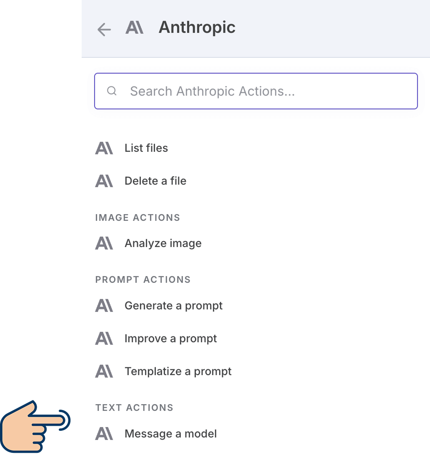Click the Generate a prompt icon
430x462 pixels.
104,306
